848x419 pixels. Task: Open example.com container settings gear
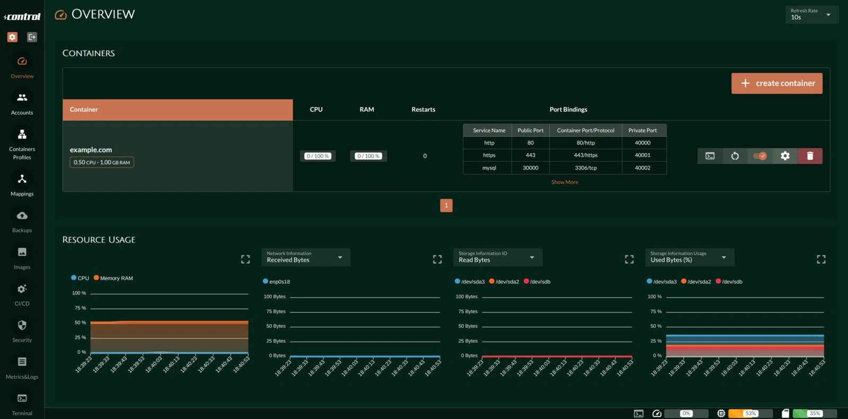click(785, 156)
